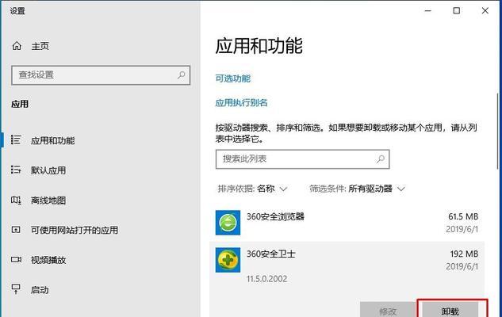Image resolution: width=502 pixels, height=317 pixels.
Task: Click the greyed 修改 button
Action: click(x=388, y=310)
